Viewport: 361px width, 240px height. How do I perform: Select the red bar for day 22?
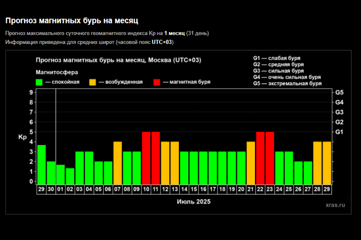[x=260, y=158]
